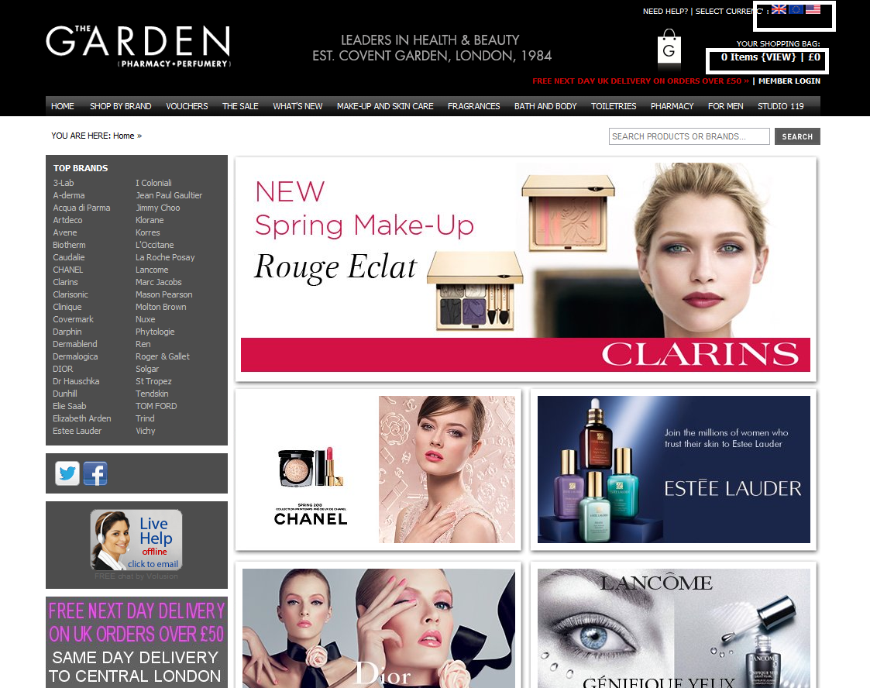870x688 pixels.
Task: Open CHANEL in Top Brands list
Action: point(67,270)
